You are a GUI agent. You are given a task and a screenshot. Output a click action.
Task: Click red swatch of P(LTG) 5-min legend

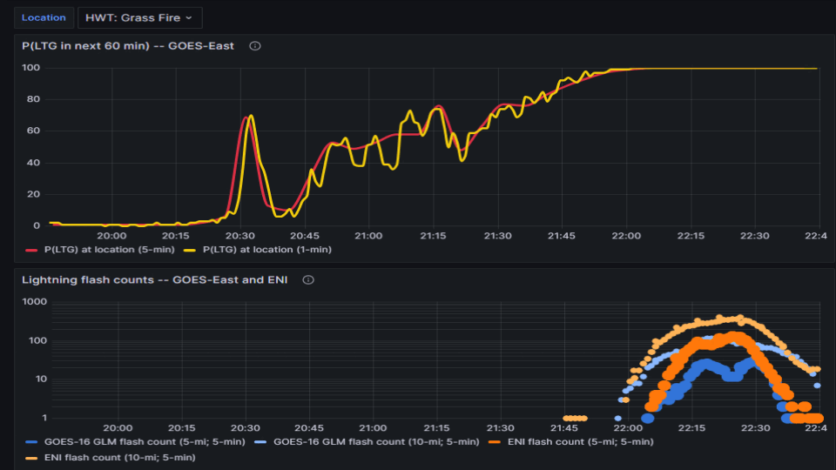33,250
